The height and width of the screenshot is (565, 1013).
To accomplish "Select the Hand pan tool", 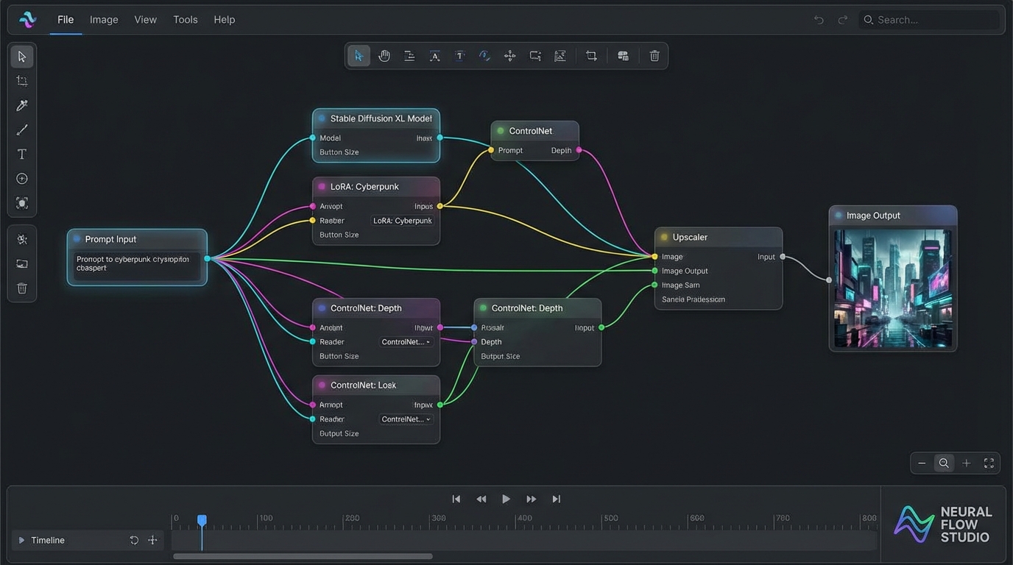I will pos(384,55).
